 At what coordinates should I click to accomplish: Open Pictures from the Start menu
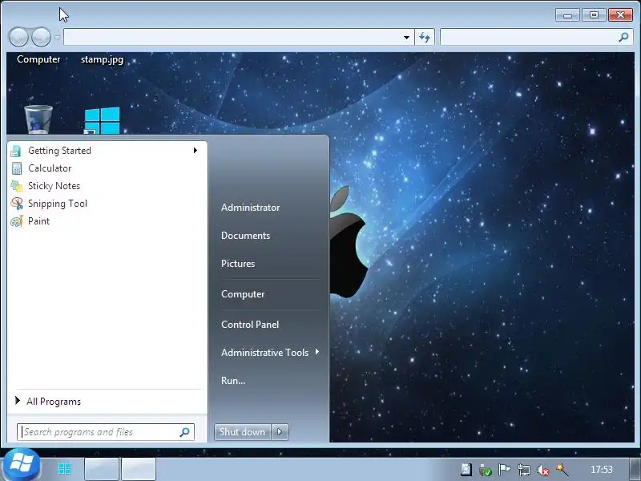238,264
